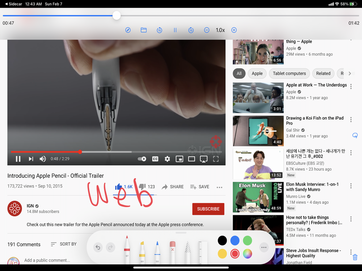Rewind 15 seconds in top toolbar

coord(159,30)
